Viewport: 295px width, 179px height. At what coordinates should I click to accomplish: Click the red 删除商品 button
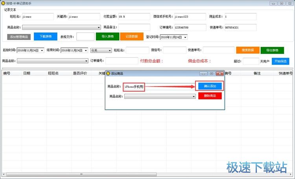210,96
